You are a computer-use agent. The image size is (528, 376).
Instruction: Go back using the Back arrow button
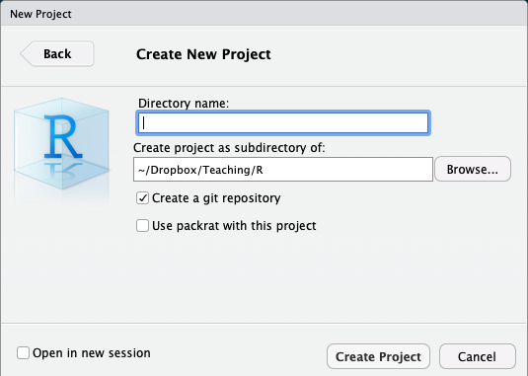[57, 54]
